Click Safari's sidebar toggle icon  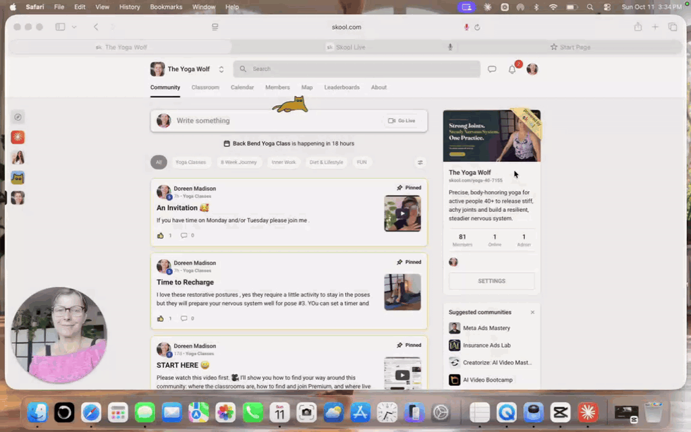[x=60, y=27]
